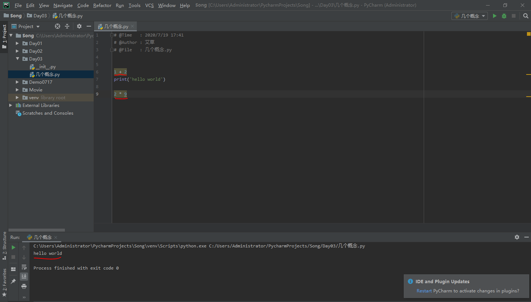Print the console output
The width and height of the screenshot is (531, 302).
point(24,286)
